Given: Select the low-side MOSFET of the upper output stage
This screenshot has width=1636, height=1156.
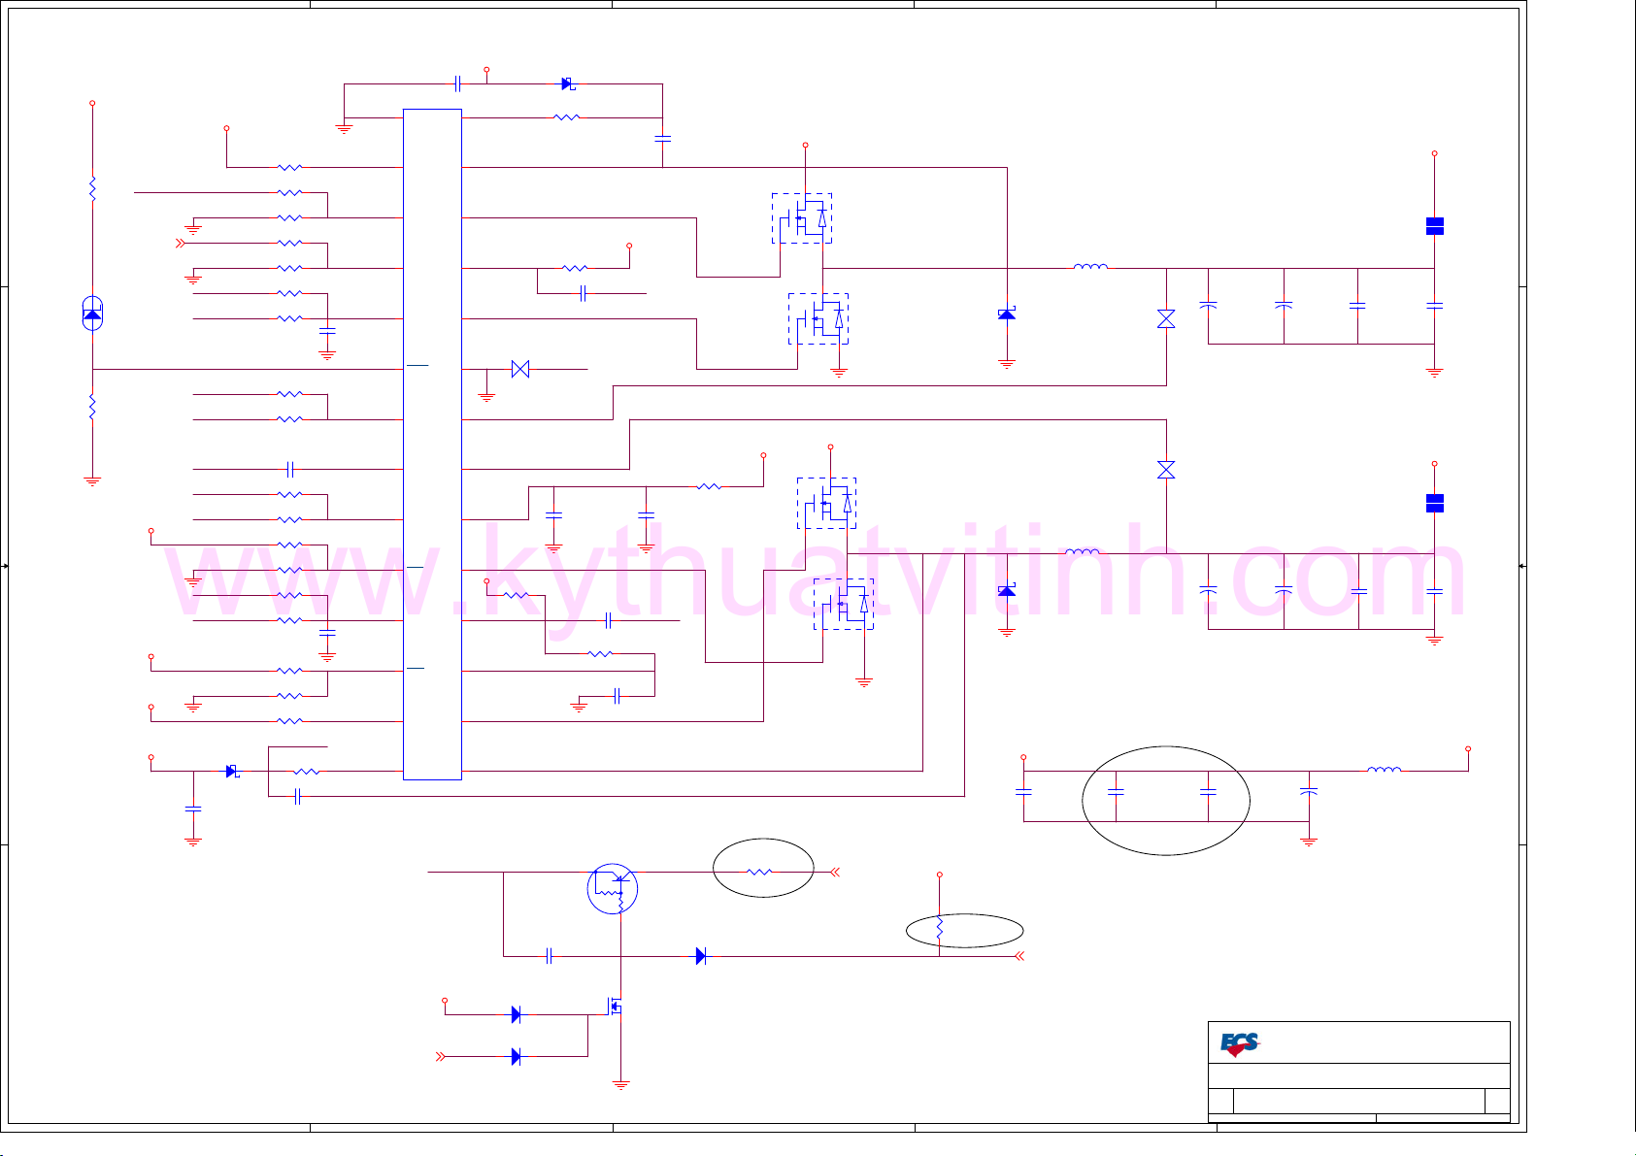Looking at the screenshot, I should [818, 318].
